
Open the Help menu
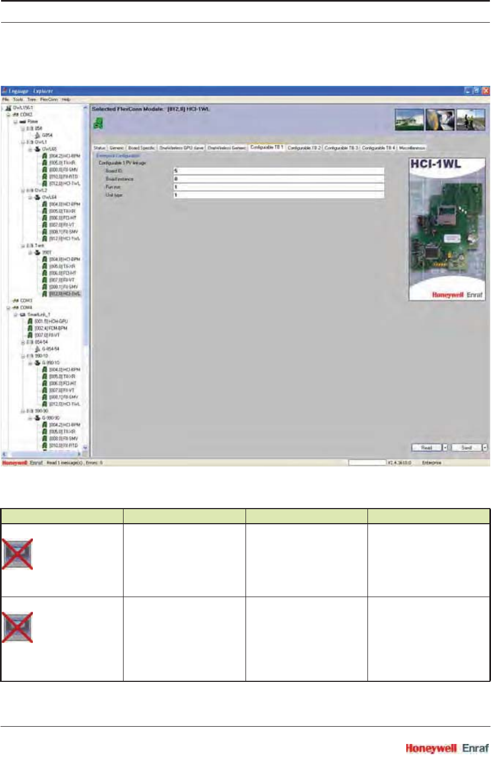pyautogui.click(x=66, y=100)
